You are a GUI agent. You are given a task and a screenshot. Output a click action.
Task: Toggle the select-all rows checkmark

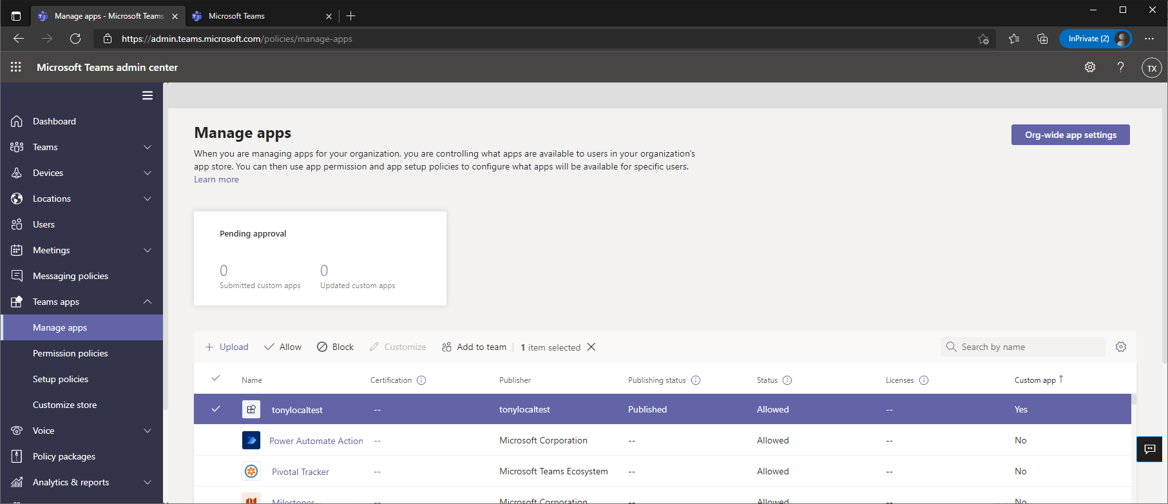tap(216, 378)
